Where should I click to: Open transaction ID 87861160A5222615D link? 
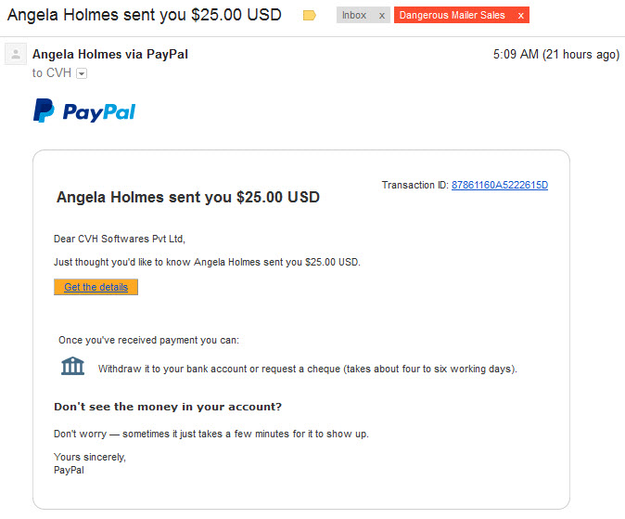pyautogui.click(x=500, y=185)
